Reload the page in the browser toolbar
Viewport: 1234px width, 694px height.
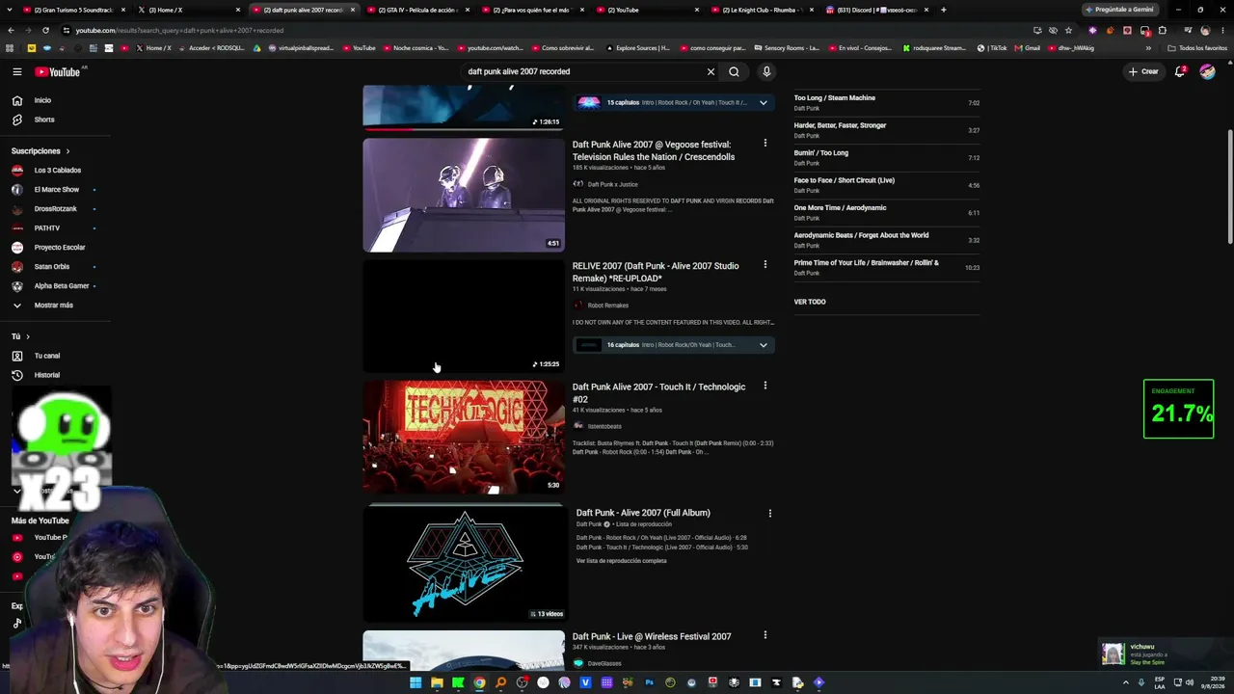pyautogui.click(x=45, y=30)
